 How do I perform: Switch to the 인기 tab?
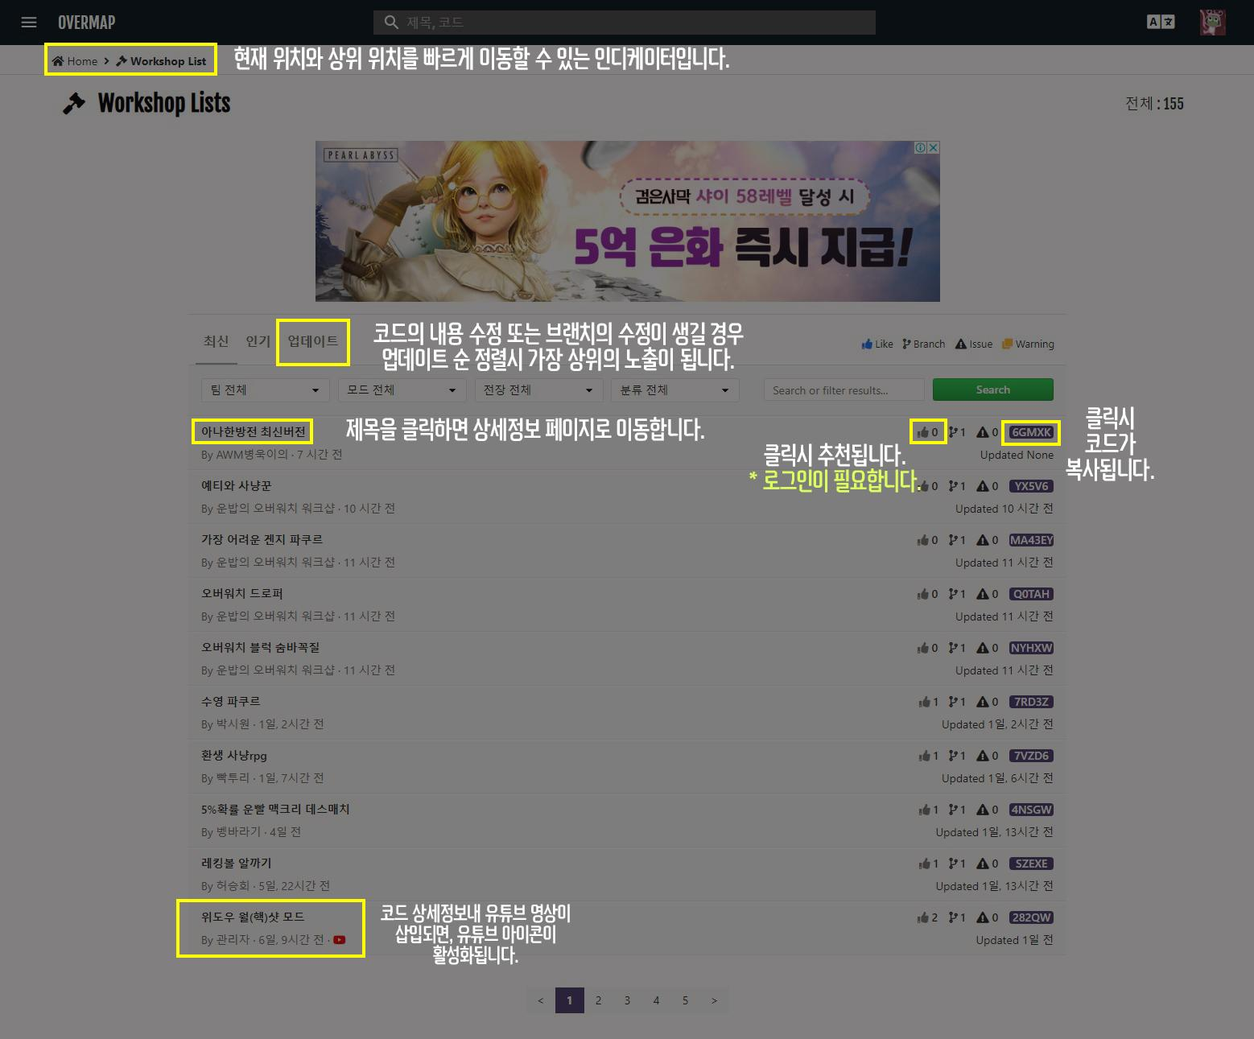click(258, 341)
